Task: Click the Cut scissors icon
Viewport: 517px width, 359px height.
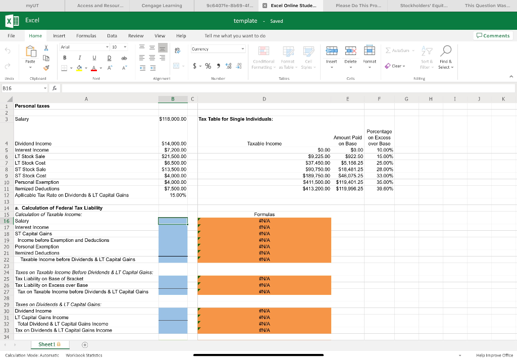Action: coord(47,47)
